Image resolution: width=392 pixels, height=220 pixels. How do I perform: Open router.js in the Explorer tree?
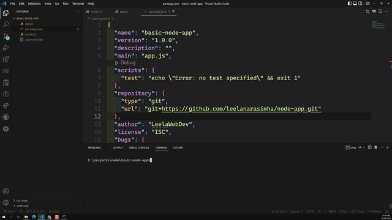click(x=31, y=34)
